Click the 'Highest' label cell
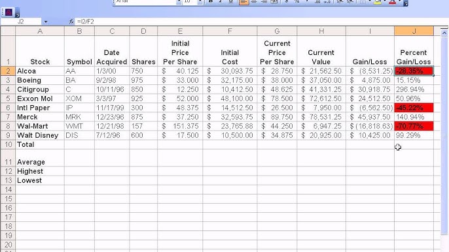This screenshot has height=252, width=449. pos(40,171)
